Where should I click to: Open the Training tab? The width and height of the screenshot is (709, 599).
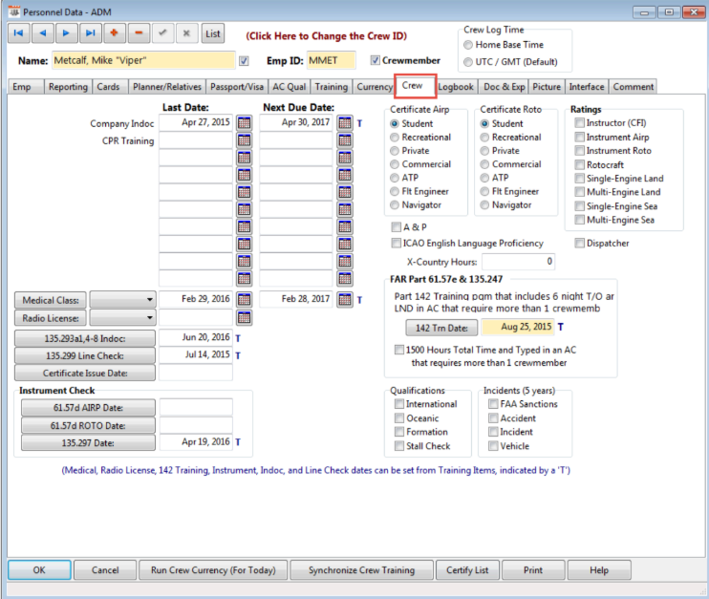[x=332, y=87]
